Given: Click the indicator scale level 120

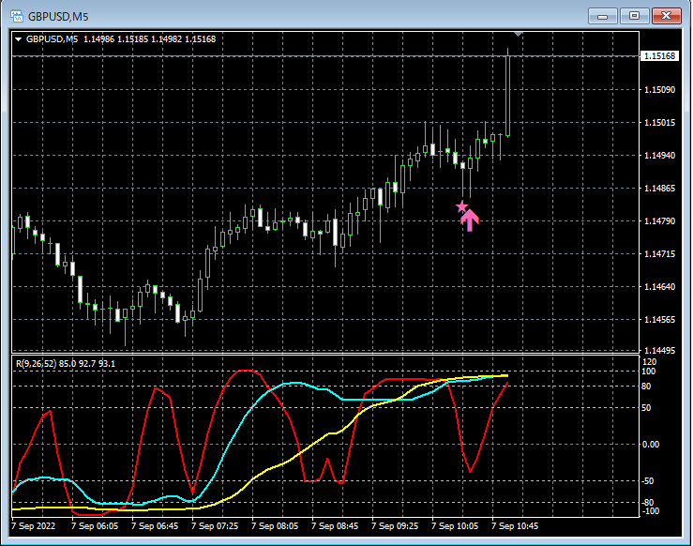Looking at the screenshot, I should (649, 362).
